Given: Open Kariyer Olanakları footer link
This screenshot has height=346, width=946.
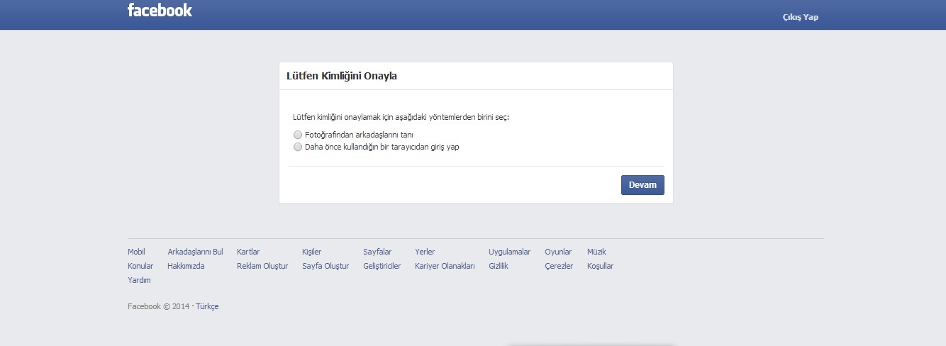Looking at the screenshot, I should pyautogui.click(x=445, y=266).
